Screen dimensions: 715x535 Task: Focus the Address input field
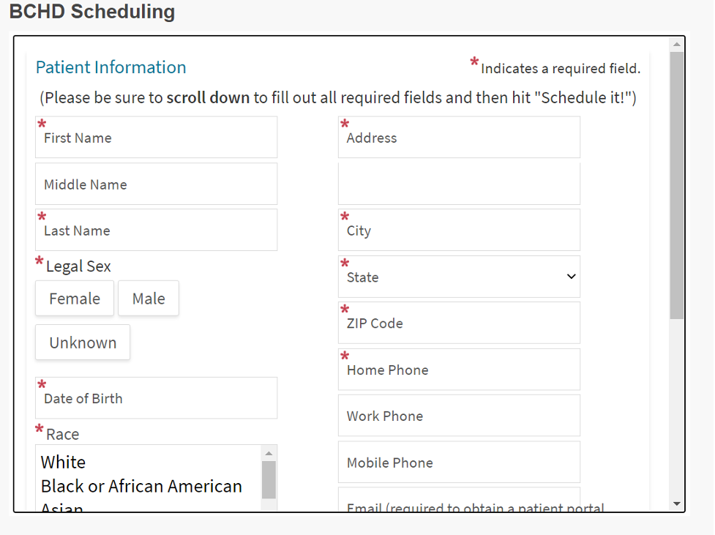[x=459, y=138]
